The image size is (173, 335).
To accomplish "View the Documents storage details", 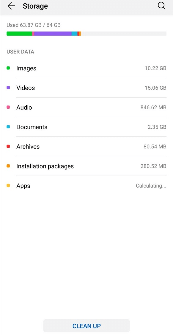I will [x=86, y=127].
